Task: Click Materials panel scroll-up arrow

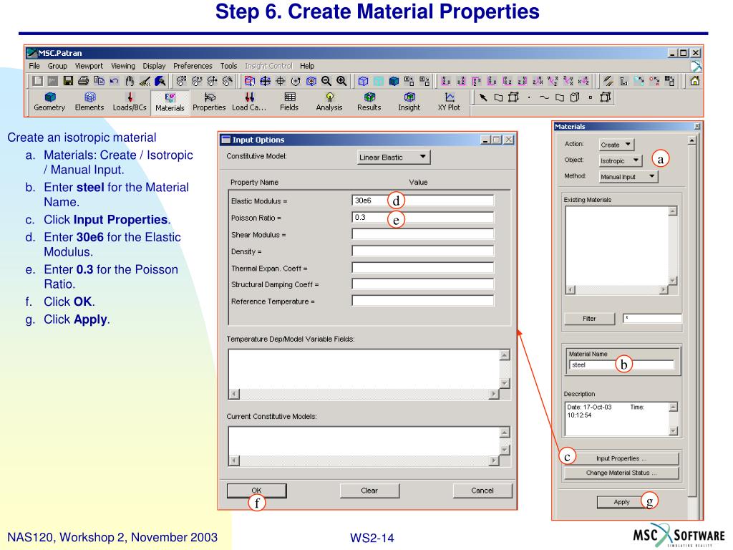Action: [692, 141]
